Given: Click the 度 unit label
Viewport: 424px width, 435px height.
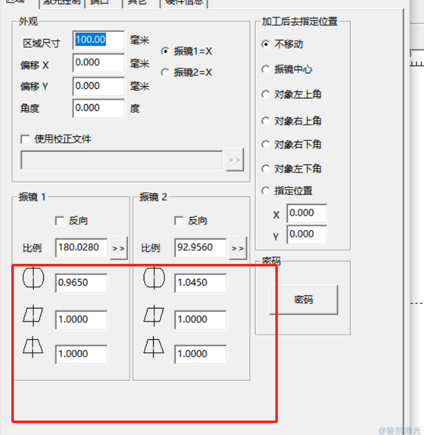Looking at the screenshot, I should coord(135,108).
